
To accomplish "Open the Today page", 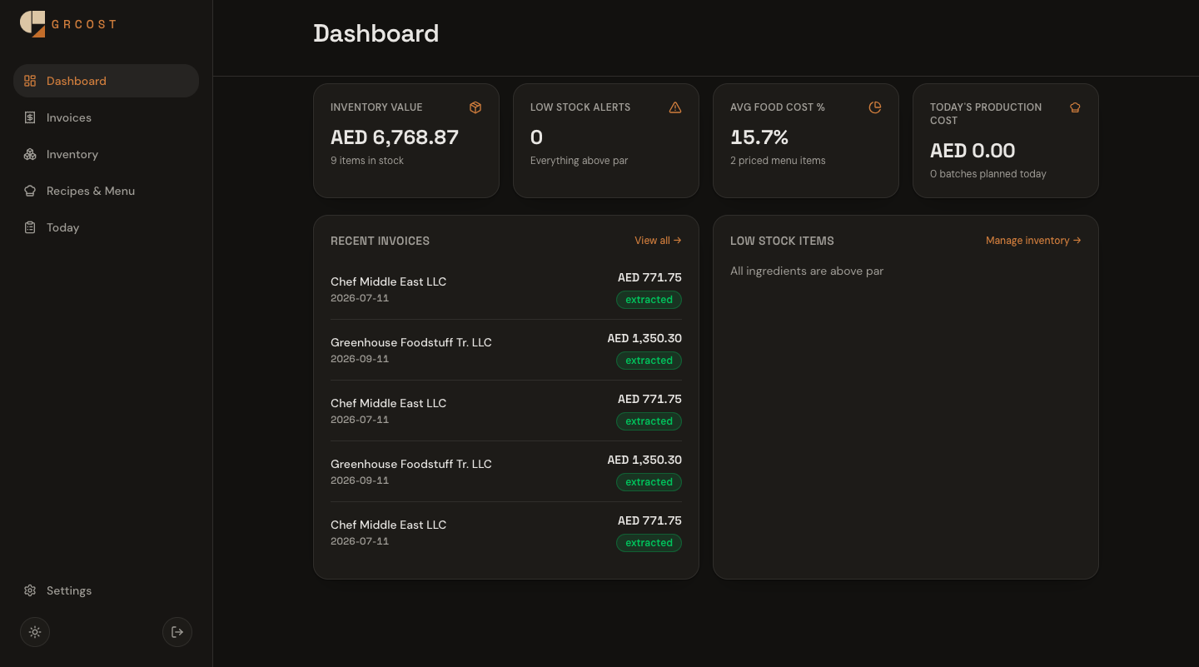I will point(106,227).
